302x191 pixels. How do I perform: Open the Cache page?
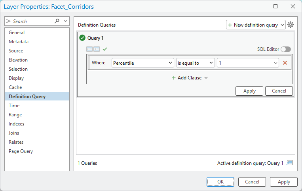37,87
